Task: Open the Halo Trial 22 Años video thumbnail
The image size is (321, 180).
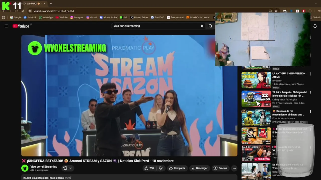Action: [x=256, y=99]
